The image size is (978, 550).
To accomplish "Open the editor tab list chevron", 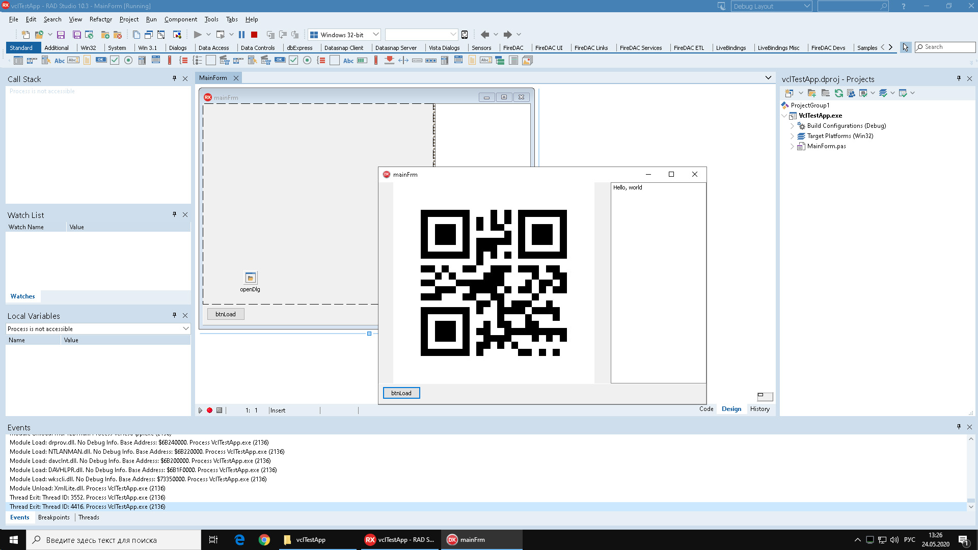I will click(x=768, y=78).
